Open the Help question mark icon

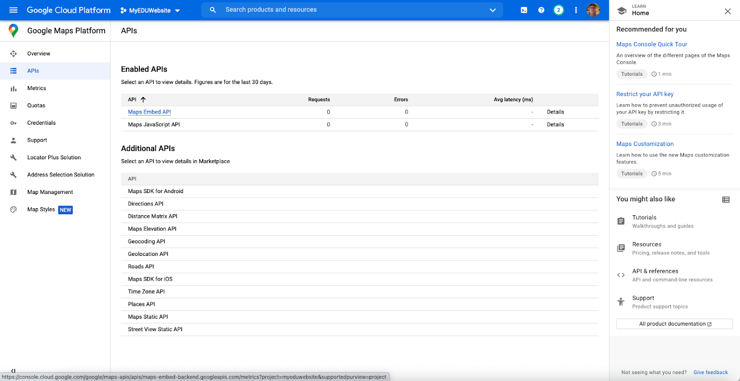coord(541,10)
